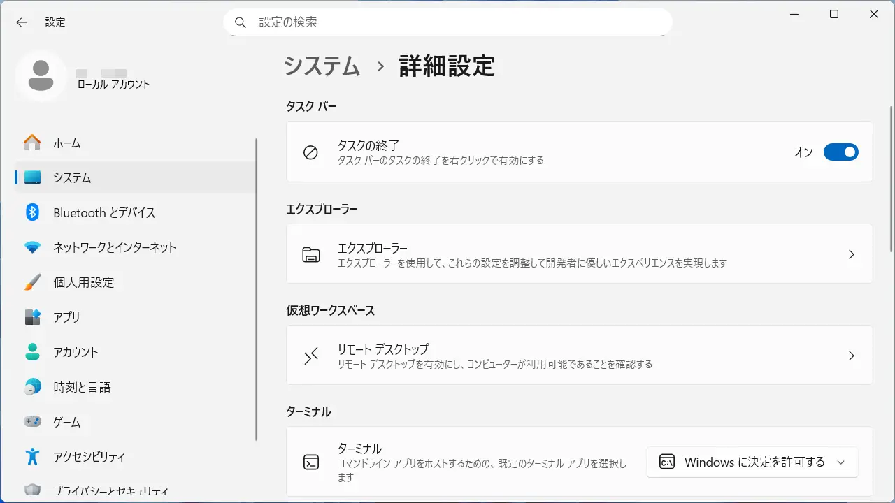Click the Bluetooth icon in sidebar

32,212
